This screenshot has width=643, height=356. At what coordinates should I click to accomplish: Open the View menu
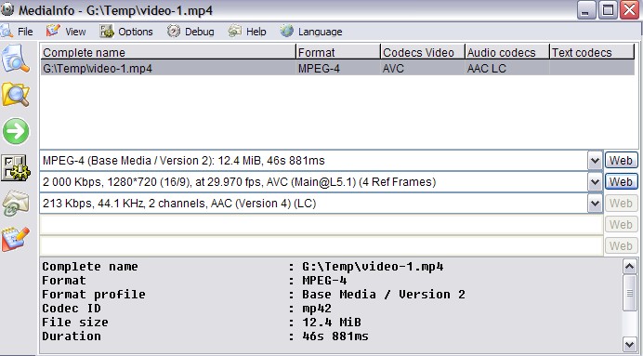66,32
